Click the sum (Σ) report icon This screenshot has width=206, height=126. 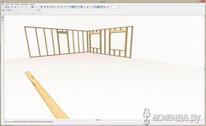[61, 7]
